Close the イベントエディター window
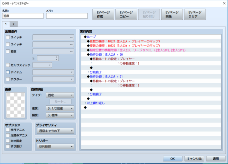The image size is (228, 164). point(224,3)
